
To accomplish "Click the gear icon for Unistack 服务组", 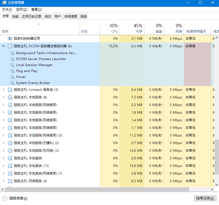I will [x=10, y=90].
